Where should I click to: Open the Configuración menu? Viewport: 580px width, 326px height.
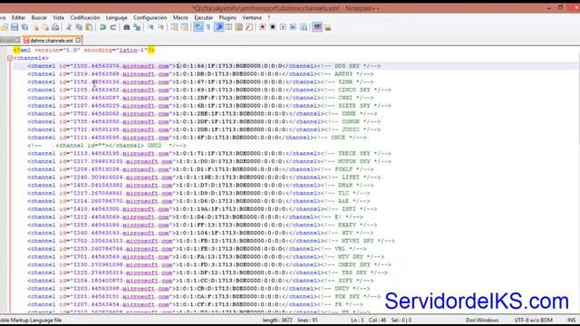(150, 18)
